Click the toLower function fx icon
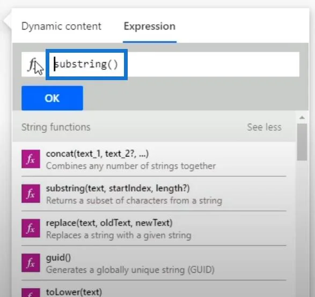Viewport: 315px width, 297px height. tap(31, 293)
